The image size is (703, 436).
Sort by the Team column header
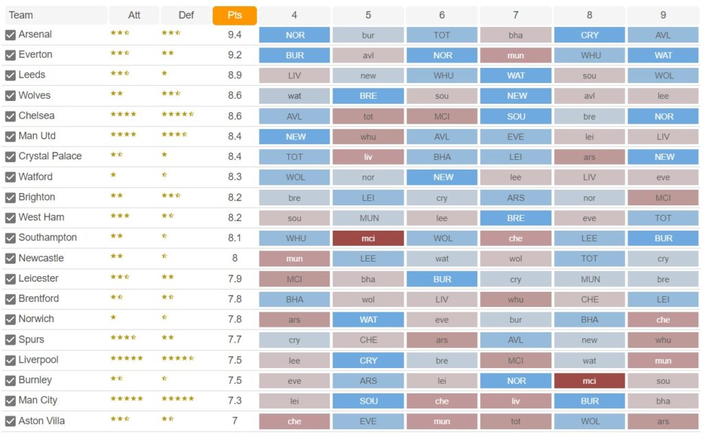(x=55, y=14)
